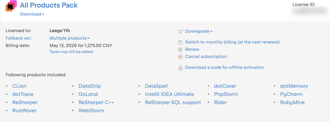This screenshot has width=330, height=122.
Task: Click the green Renew play icon
Action: click(x=180, y=49)
